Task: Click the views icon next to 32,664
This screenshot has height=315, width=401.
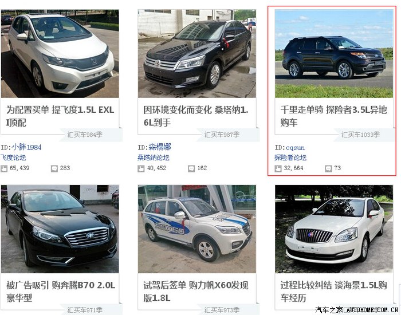Action: pos(278,169)
